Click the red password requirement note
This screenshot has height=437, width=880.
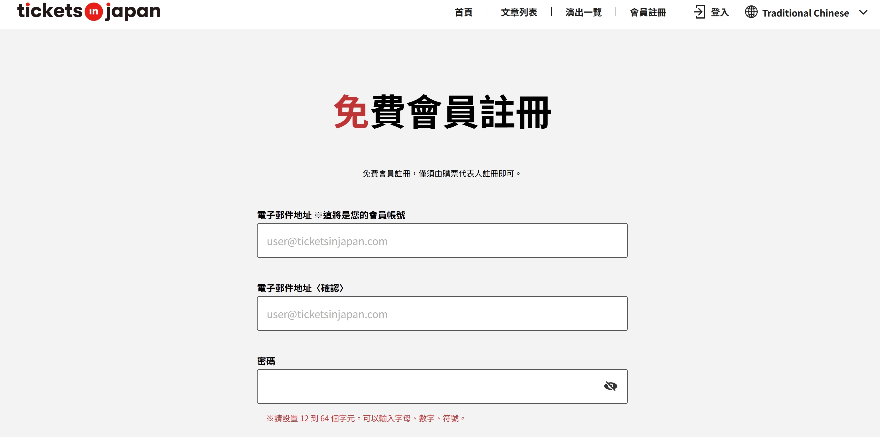(365, 418)
